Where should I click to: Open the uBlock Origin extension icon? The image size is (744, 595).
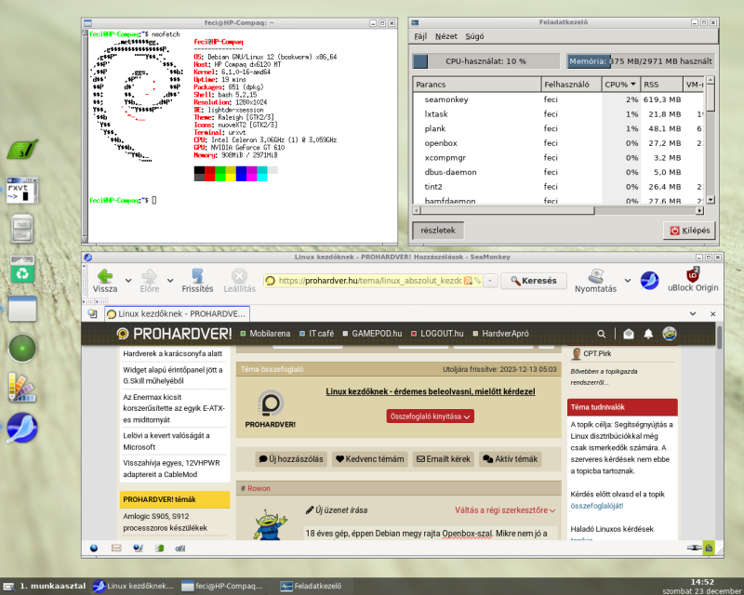693,275
